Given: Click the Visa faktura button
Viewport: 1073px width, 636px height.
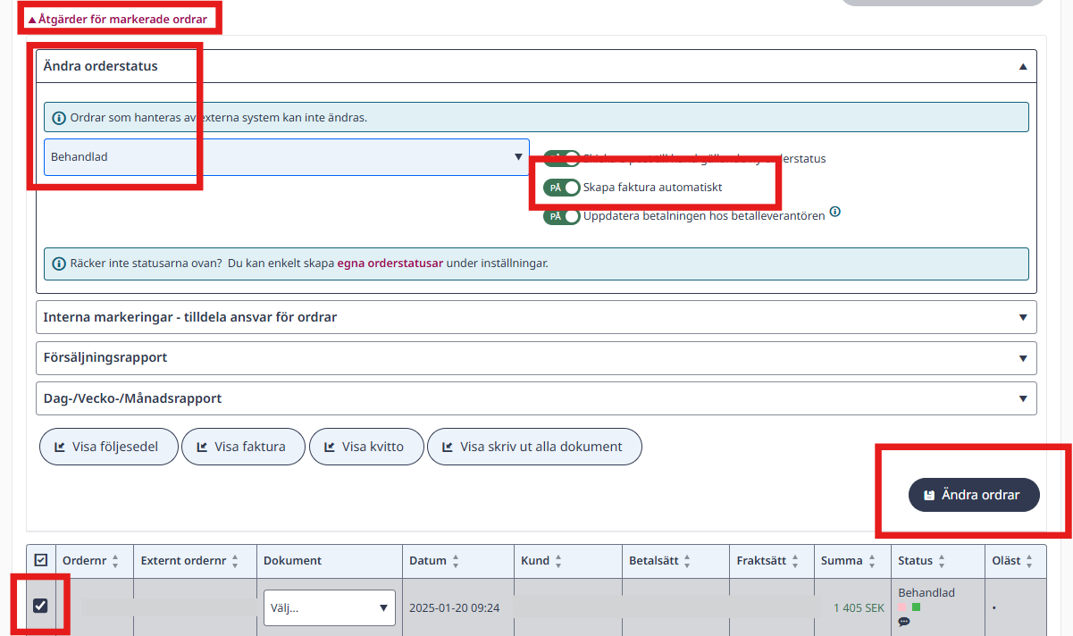Looking at the screenshot, I should click(243, 447).
